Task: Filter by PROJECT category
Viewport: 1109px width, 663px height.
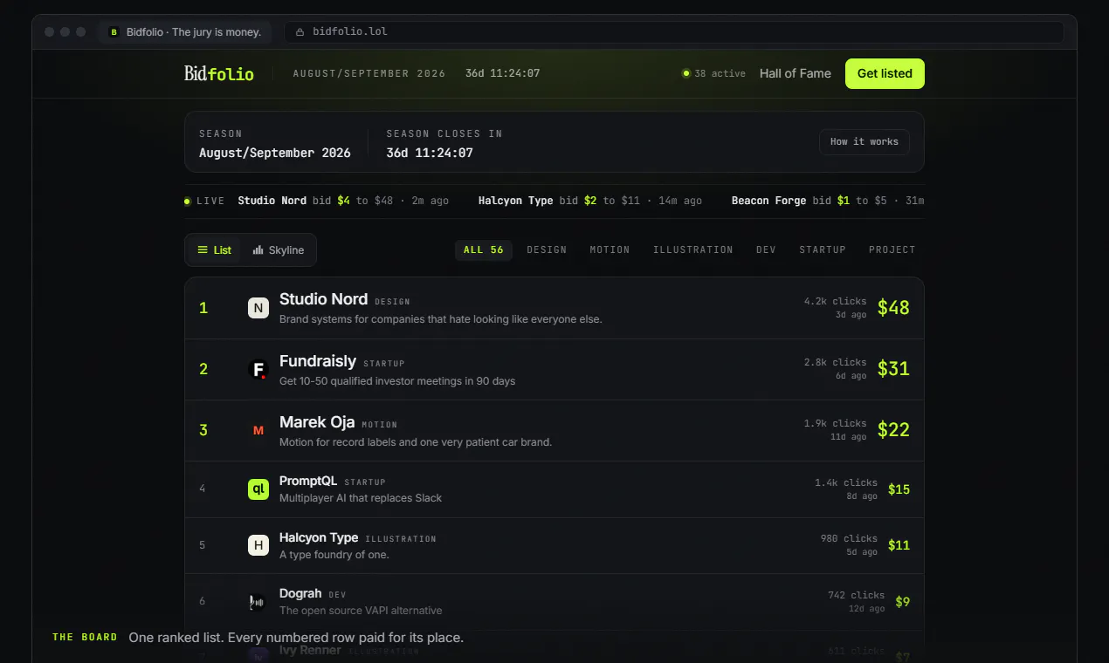Action: (x=892, y=250)
